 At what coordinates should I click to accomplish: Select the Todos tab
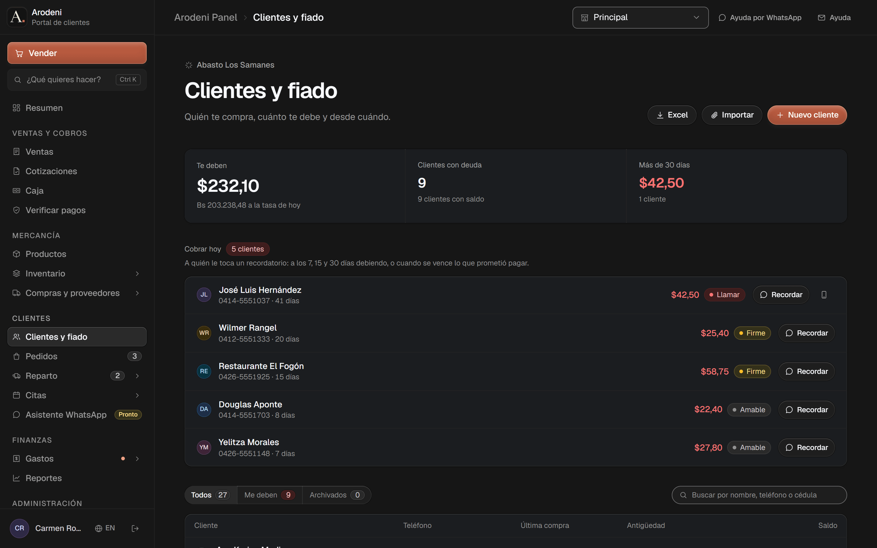click(210, 495)
